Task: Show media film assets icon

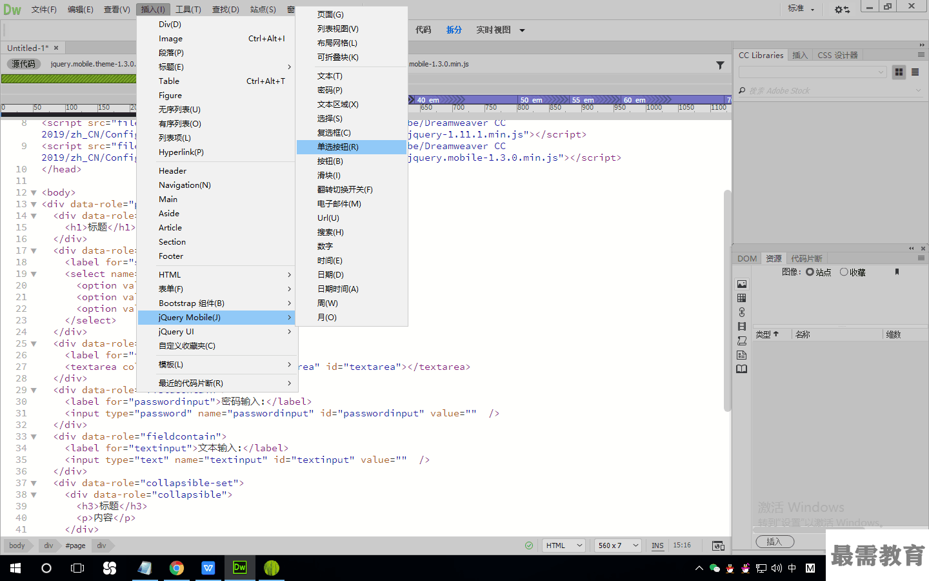Action: pos(742,327)
